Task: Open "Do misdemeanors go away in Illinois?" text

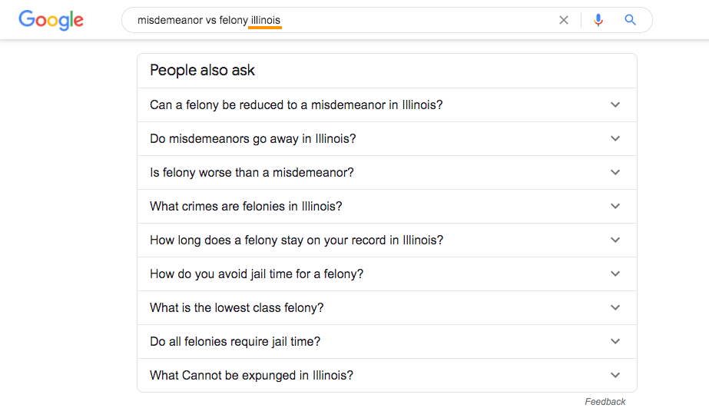Action: point(253,138)
